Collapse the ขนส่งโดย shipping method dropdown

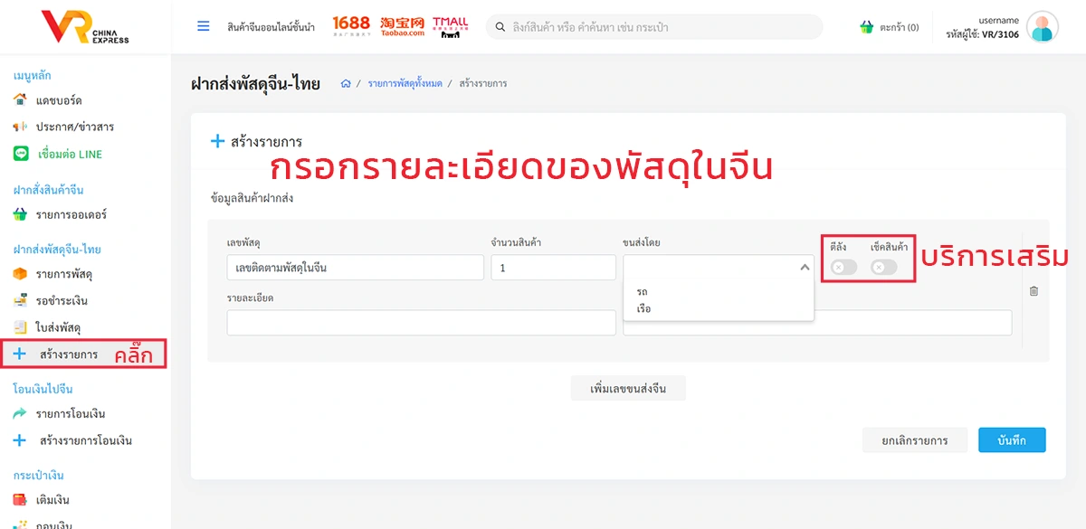805,268
